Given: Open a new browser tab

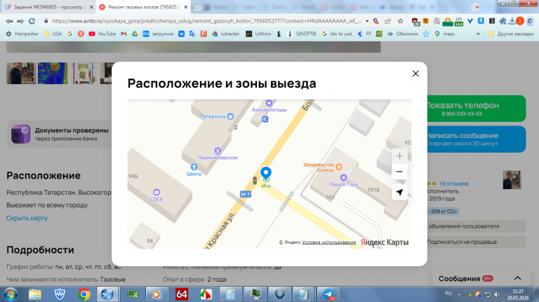Looking at the screenshot, I should [x=197, y=7].
